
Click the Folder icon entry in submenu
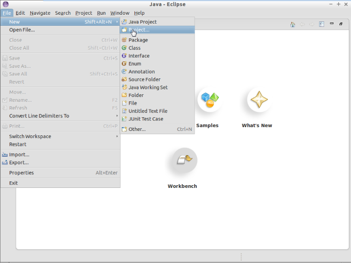click(124, 95)
